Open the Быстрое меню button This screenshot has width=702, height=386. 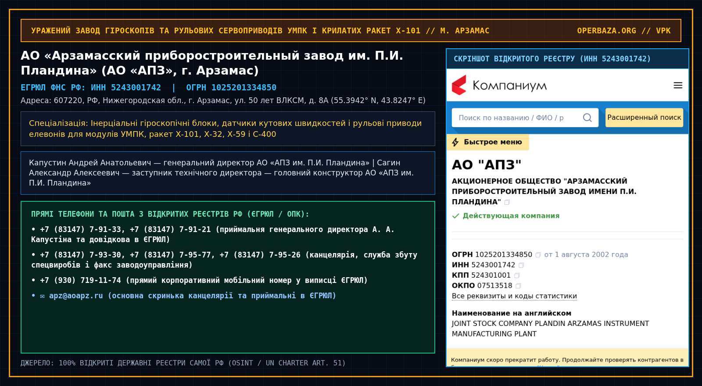(488, 142)
